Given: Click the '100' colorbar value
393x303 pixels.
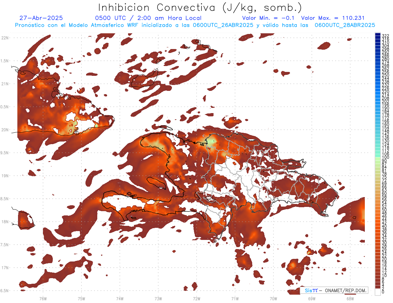Looking at the screenshot, I should click(x=385, y=157).
